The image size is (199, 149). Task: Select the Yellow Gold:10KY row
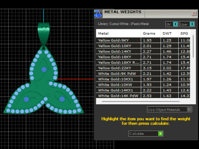(143, 46)
